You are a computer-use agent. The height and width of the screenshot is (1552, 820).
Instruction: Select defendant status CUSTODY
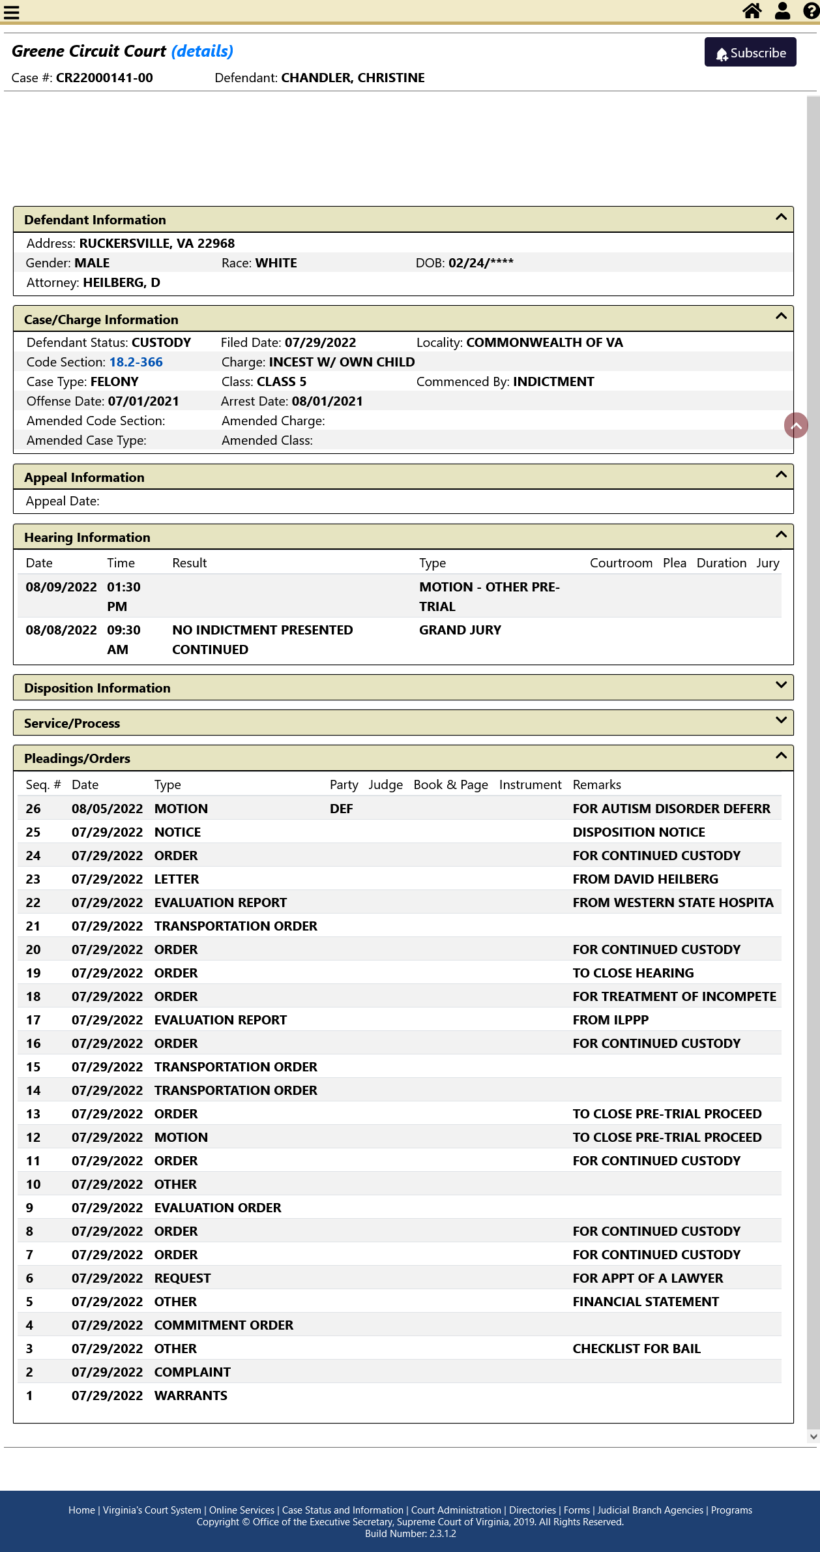click(161, 342)
